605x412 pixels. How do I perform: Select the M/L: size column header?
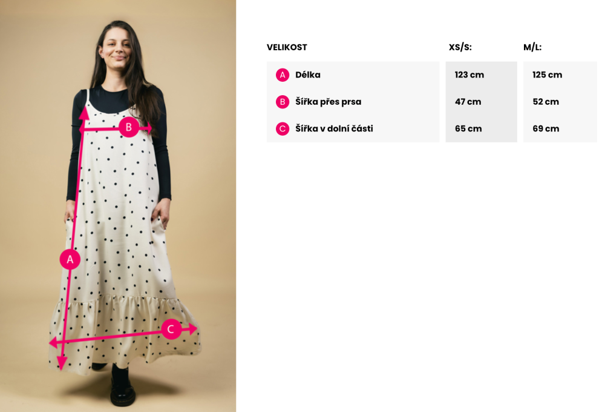pos(532,47)
